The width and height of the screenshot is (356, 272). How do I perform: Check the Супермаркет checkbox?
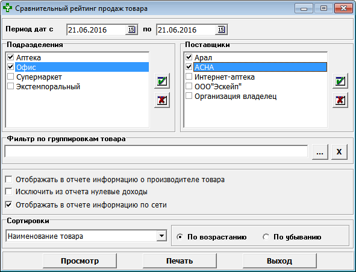click(10, 77)
